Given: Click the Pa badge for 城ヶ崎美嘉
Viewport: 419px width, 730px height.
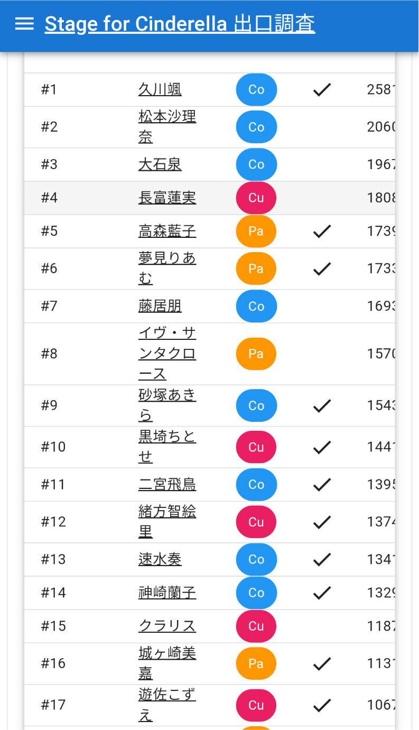Looking at the screenshot, I should 256,663.
